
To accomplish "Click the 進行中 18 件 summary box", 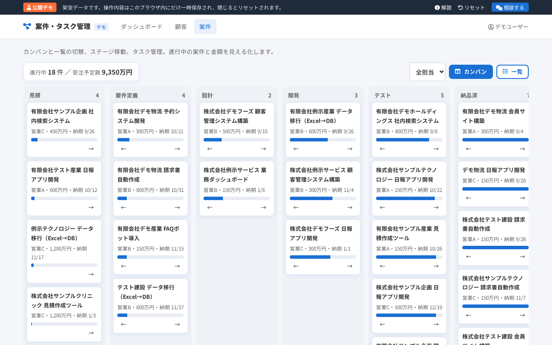I will coord(81,72).
